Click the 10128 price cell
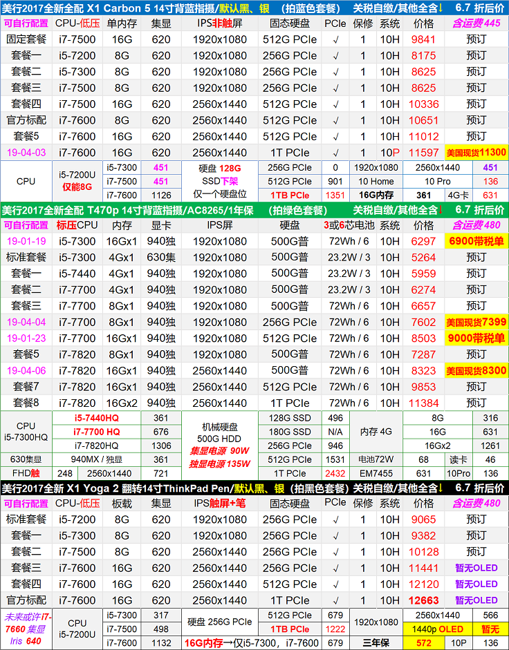This screenshot has width=509, height=650. 423,552
